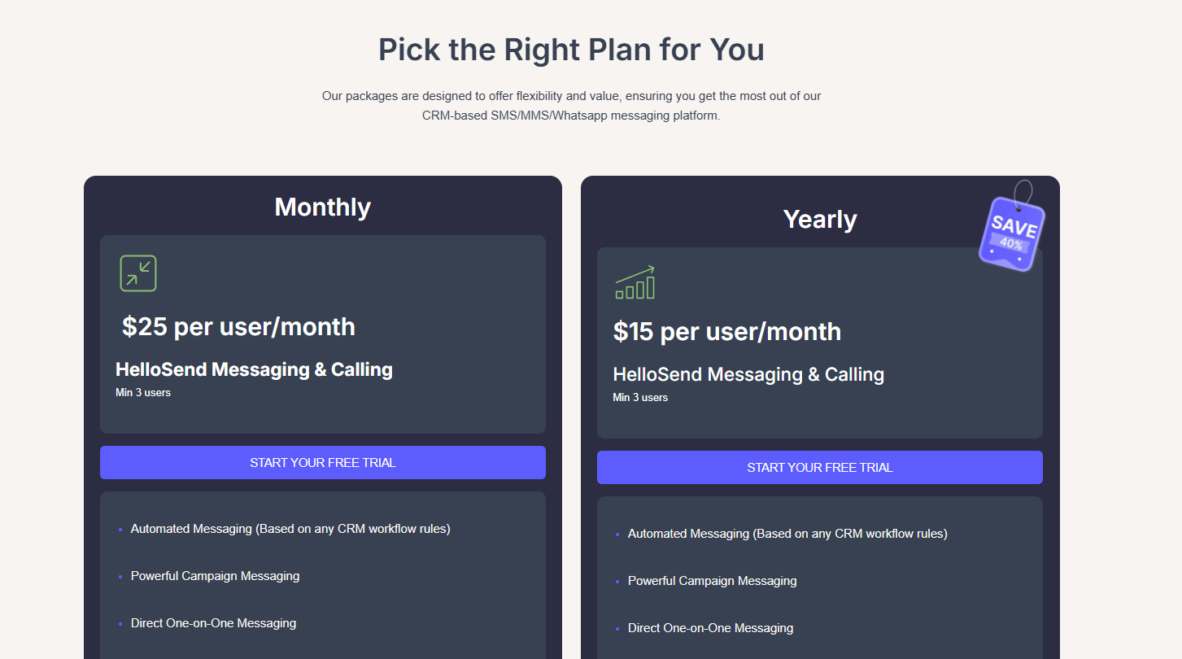Click HelloSend Messaging & Calling on Yearly card
Viewport: 1182px width, 659px height.
tap(748, 374)
